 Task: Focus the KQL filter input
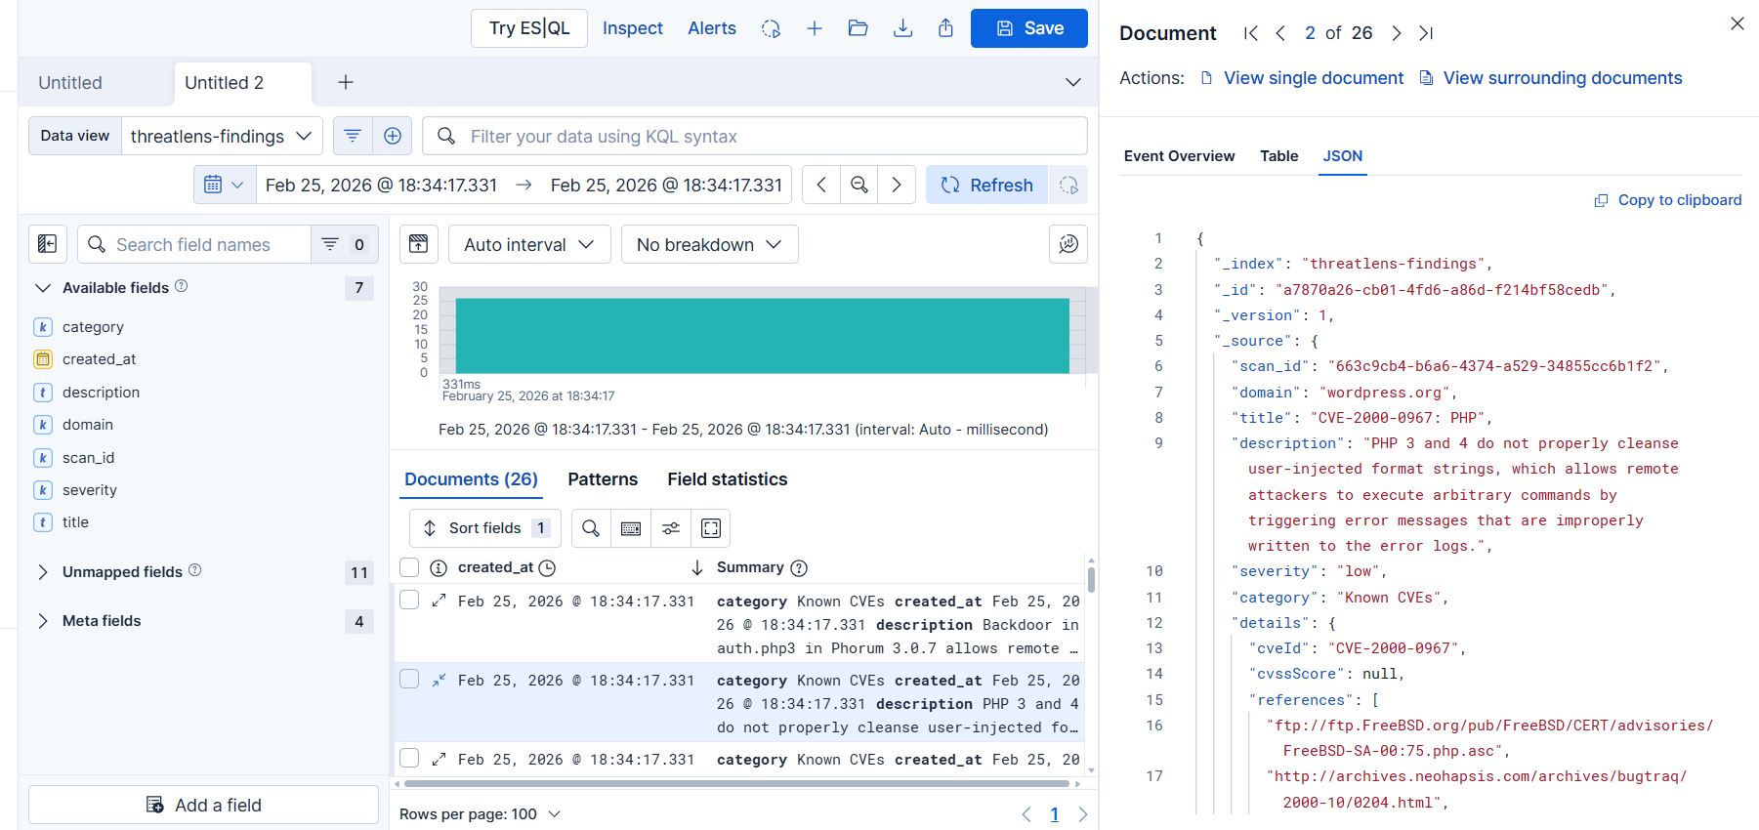click(x=755, y=136)
